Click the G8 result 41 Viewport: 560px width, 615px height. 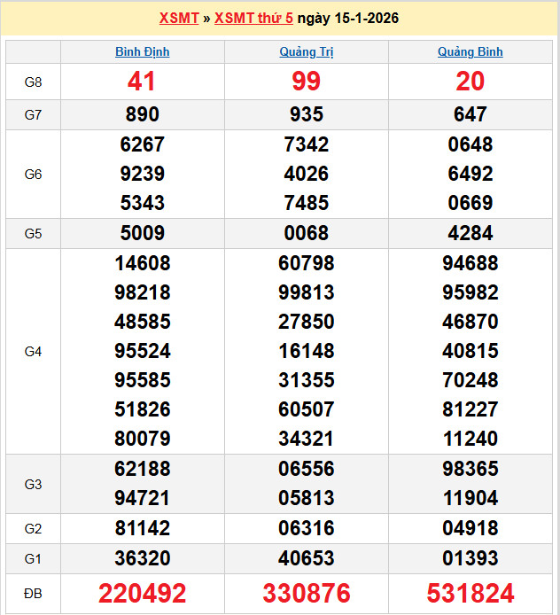pyautogui.click(x=142, y=82)
